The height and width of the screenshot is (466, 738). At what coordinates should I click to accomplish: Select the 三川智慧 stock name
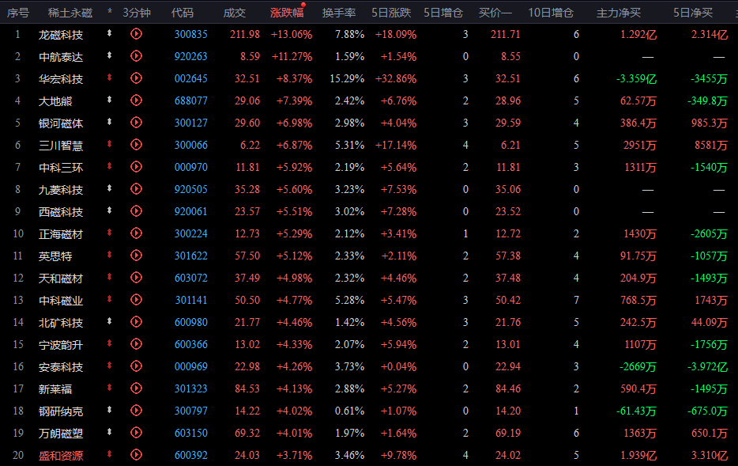point(61,146)
